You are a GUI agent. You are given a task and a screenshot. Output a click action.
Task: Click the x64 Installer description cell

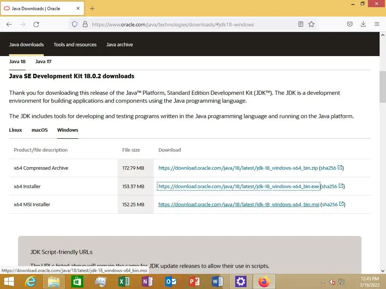point(63,186)
